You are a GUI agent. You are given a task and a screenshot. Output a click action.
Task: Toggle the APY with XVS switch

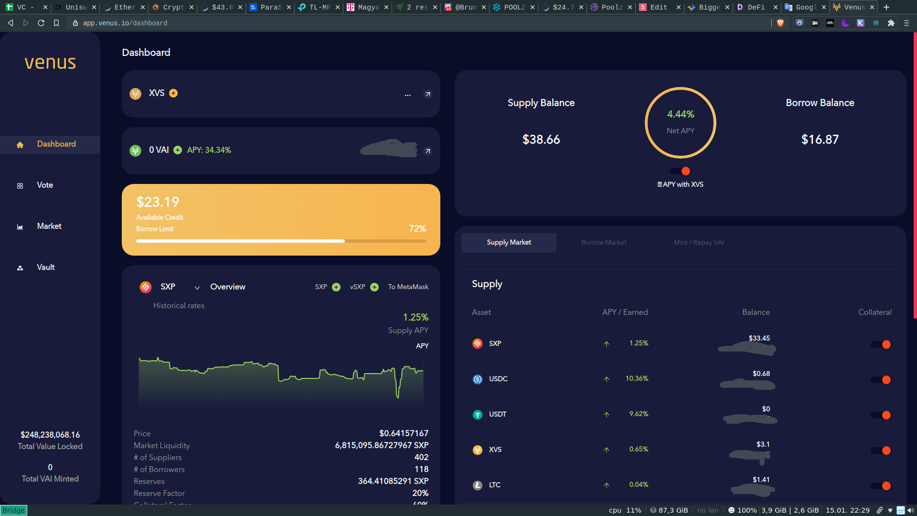pyautogui.click(x=680, y=171)
